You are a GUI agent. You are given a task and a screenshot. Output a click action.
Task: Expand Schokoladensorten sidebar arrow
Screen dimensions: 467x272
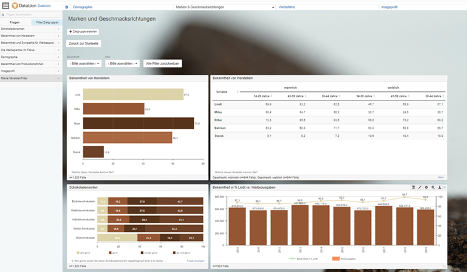click(58, 29)
